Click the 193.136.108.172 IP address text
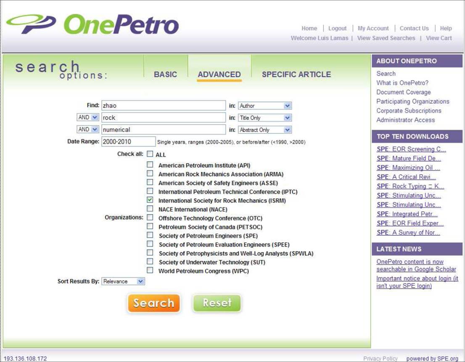Viewport: 465px width, 362px height. point(25,359)
